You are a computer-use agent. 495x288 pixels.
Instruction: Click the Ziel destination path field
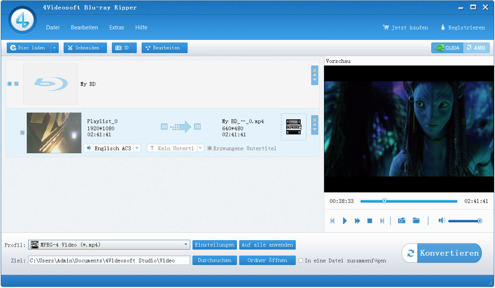coord(109,260)
